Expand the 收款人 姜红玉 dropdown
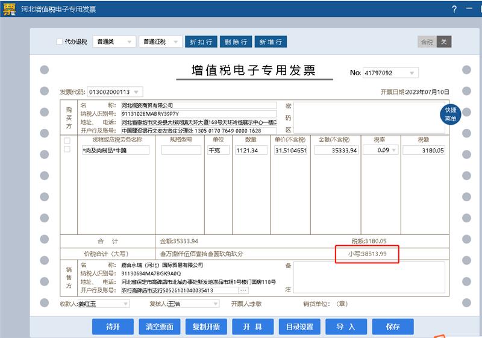The width and height of the screenshot is (482, 338). coord(127,304)
